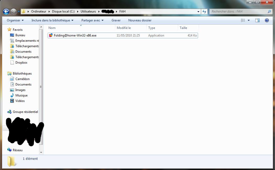The image size is (275, 170).
Task: Open Documents under Bibliothèques
Action: pyautogui.click(x=23, y=84)
